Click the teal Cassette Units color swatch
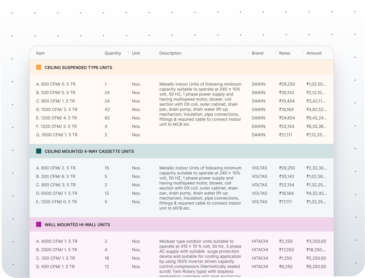365x278 pixels. coord(39,151)
